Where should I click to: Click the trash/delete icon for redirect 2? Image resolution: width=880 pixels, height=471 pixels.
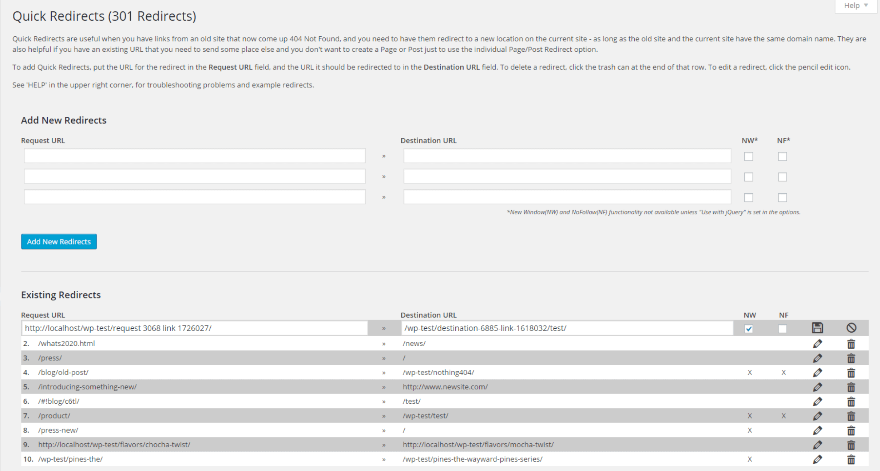click(851, 343)
